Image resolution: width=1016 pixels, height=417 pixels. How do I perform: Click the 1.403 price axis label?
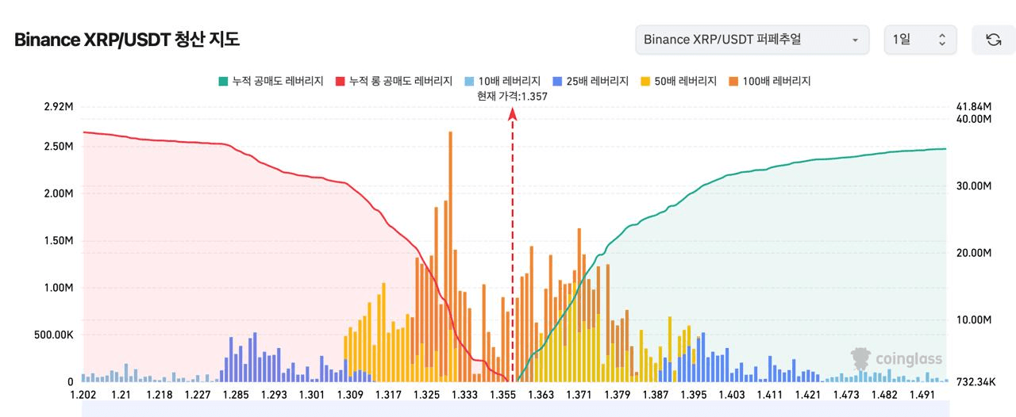point(732,395)
